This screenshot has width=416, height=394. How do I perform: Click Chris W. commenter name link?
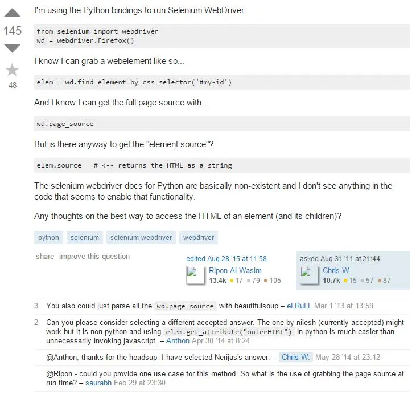pyautogui.click(x=295, y=358)
